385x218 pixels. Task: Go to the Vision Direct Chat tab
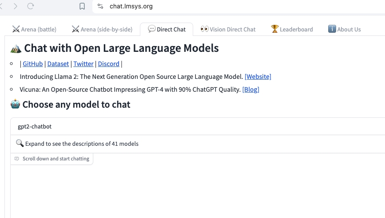228,29
